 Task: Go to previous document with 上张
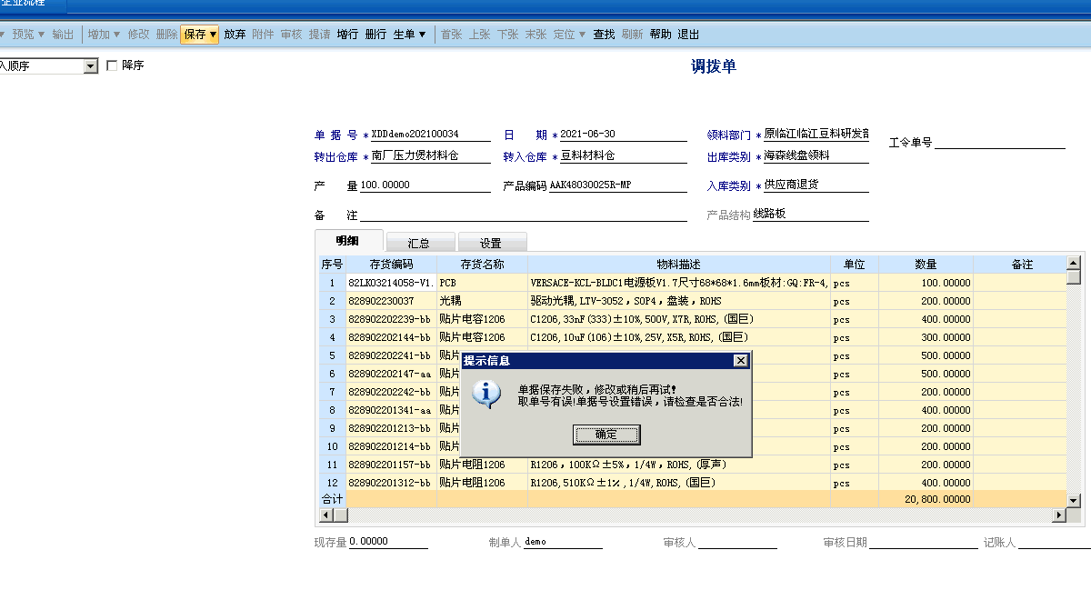point(480,35)
